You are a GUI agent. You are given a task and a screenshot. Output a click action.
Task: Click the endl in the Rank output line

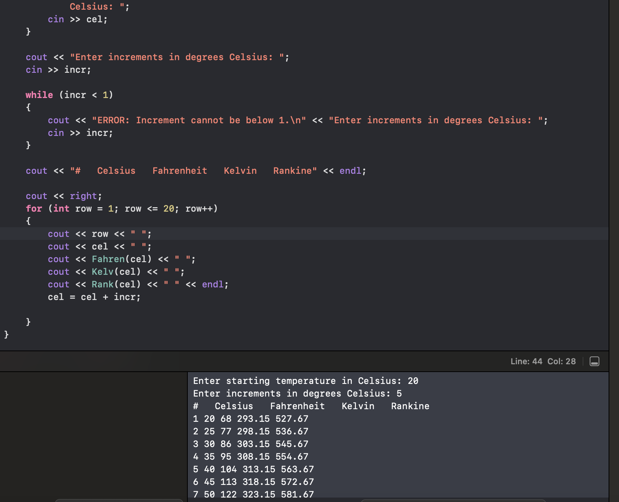click(213, 284)
